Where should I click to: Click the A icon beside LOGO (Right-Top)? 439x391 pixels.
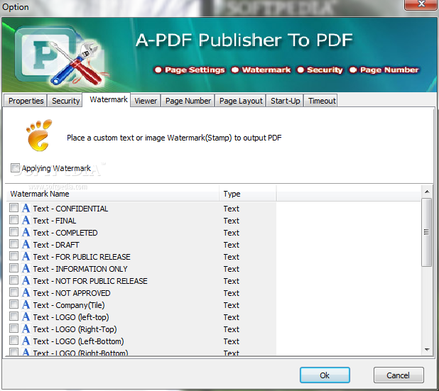(26, 329)
